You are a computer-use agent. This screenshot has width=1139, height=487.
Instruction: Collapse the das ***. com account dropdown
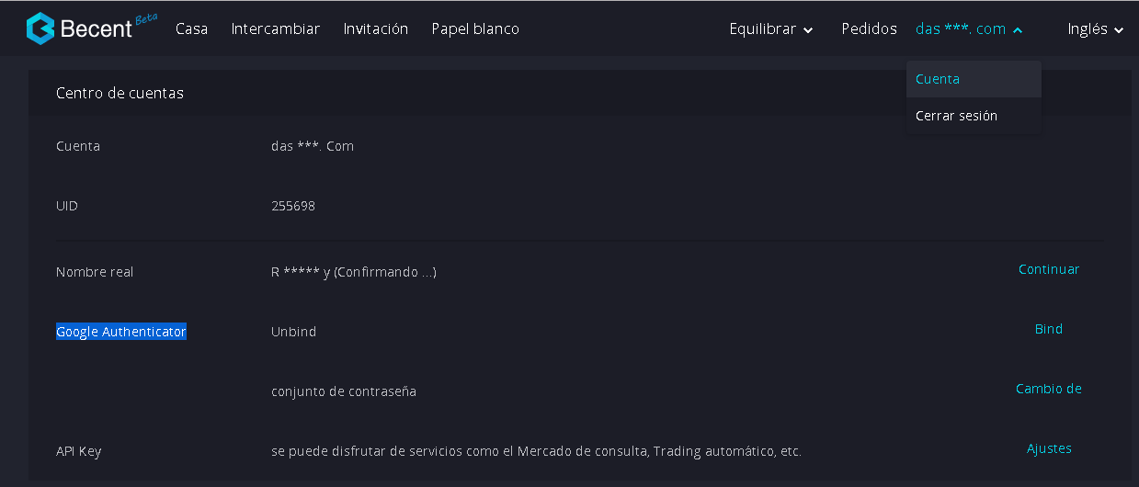tap(969, 29)
